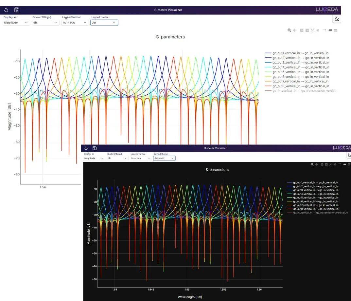Viewport: 351px width, 301px height.
Task: Click the Luceda logo in the light window
Action: point(327,10)
